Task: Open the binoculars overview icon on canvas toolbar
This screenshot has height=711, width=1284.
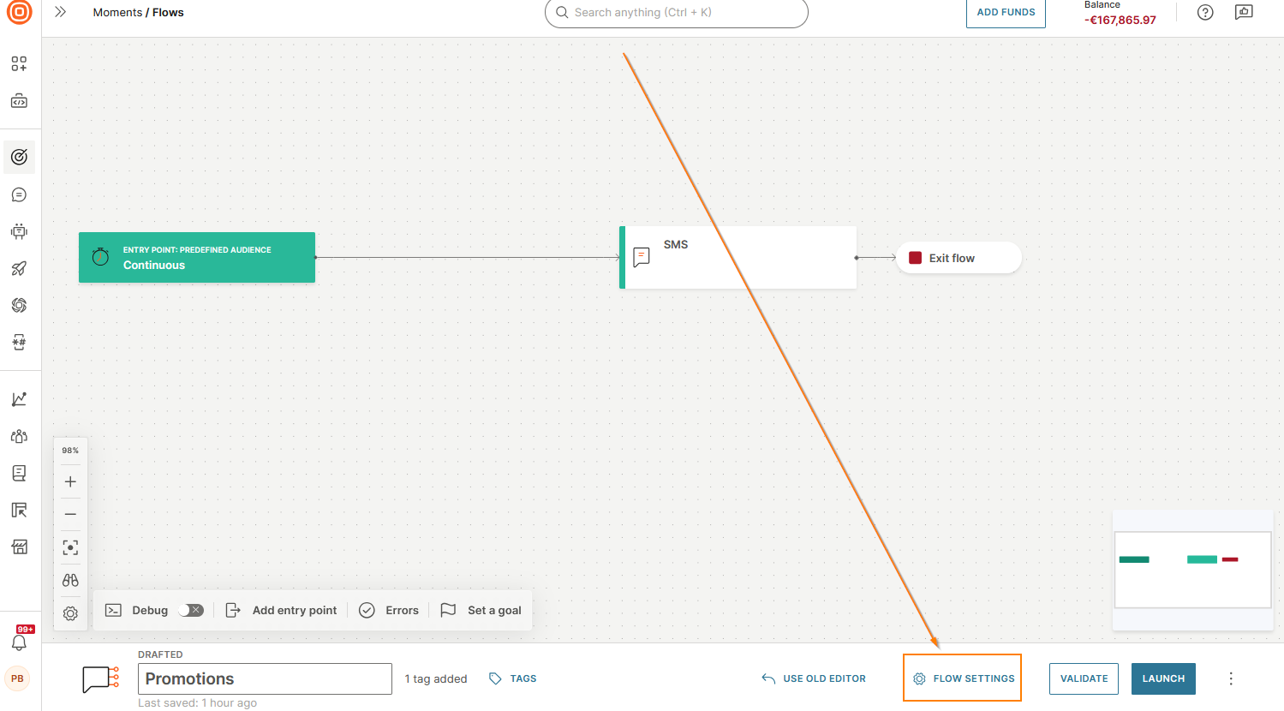Action: point(70,580)
